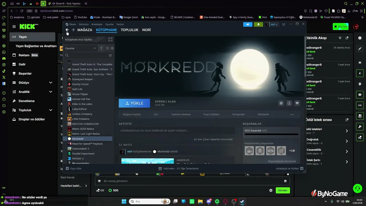Open advanced filter options in Steam library search
The image size is (366, 206).
point(110,56)
